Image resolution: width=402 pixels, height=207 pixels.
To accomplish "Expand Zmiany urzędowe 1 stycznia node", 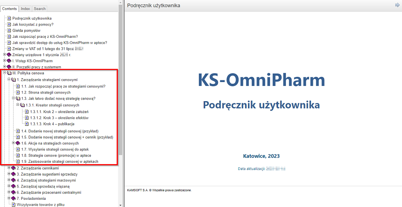I will tap(5, 54).
